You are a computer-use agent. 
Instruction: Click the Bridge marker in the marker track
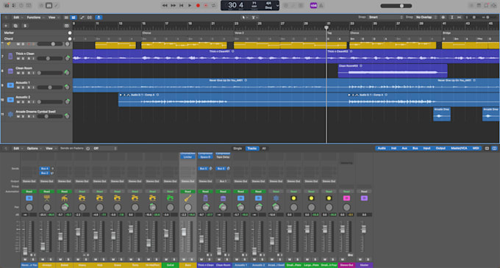pos(447,33)
